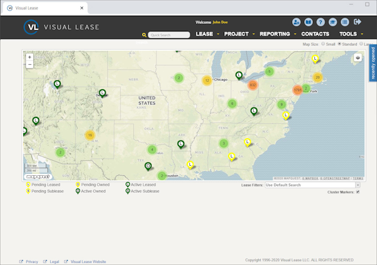
Task: Click in the Quick Search field
Action: [x=169, y=35]
